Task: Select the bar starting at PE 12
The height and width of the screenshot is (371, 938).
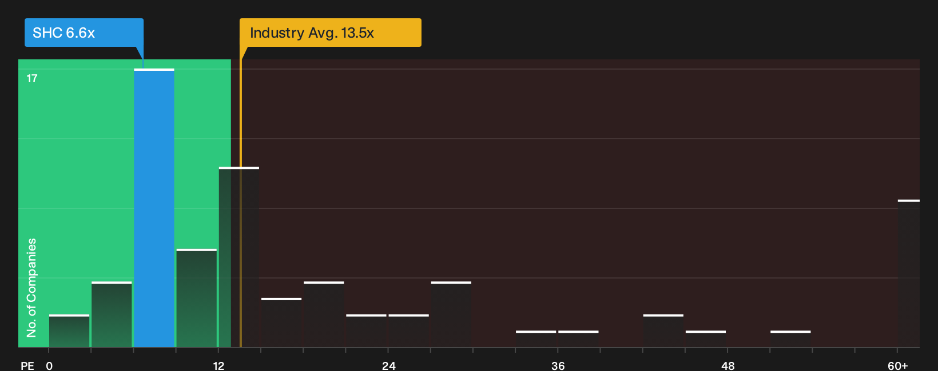Action: (x=239, y=257)
